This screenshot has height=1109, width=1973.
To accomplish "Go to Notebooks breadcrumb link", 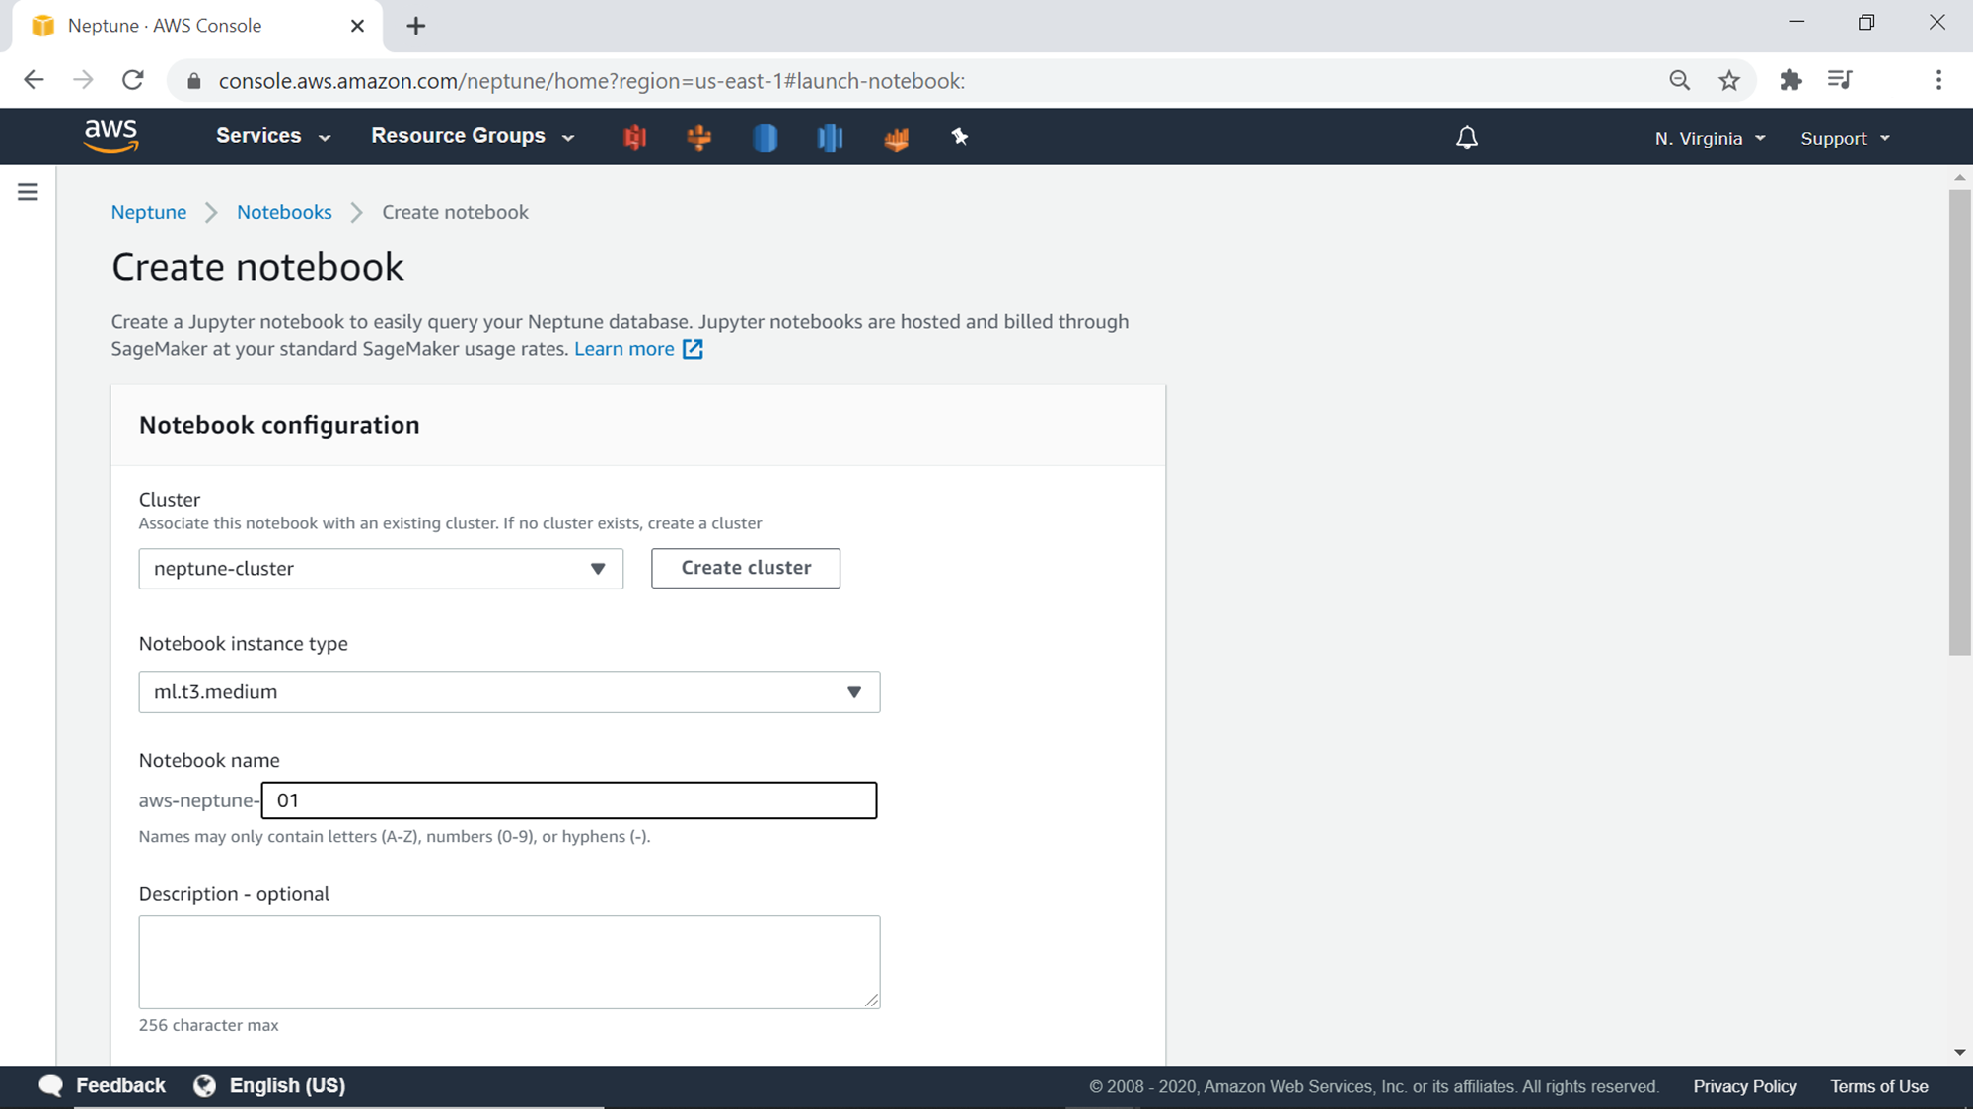I will tap(284, 212).
